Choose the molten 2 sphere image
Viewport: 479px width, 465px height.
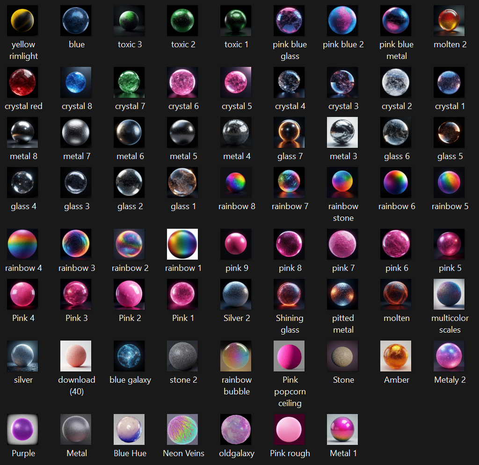coord(449,21)
